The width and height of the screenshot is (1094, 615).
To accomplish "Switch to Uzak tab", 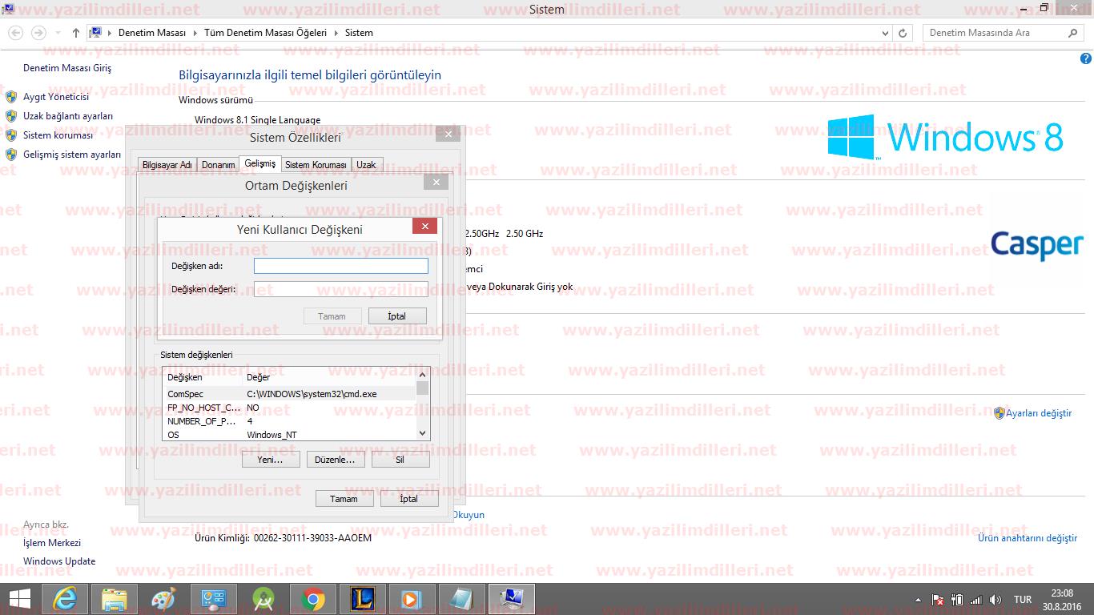I will [x=366, y=165].
